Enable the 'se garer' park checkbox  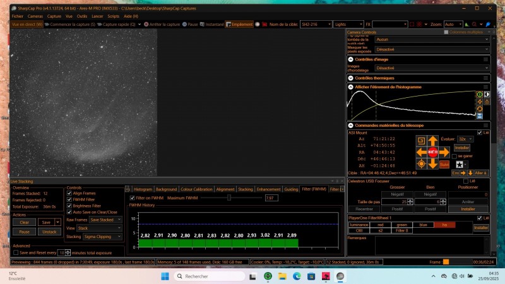pyautogui.click(x=454, y=156)
